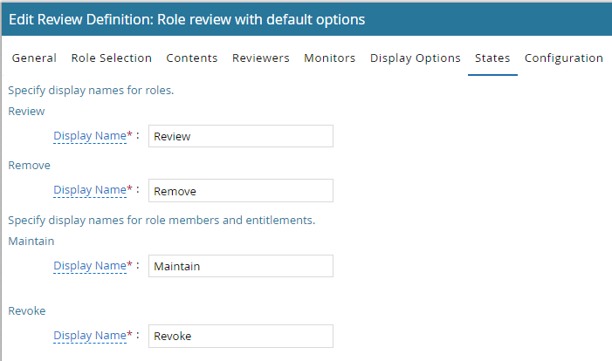Screen dimensions: 612x361
Task: Select the States tab
Action: tap(492, 58)
